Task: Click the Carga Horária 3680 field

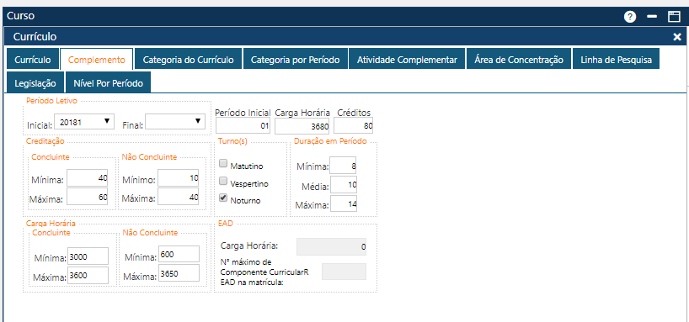Action: pyautogui.click(x=302, y=126)
